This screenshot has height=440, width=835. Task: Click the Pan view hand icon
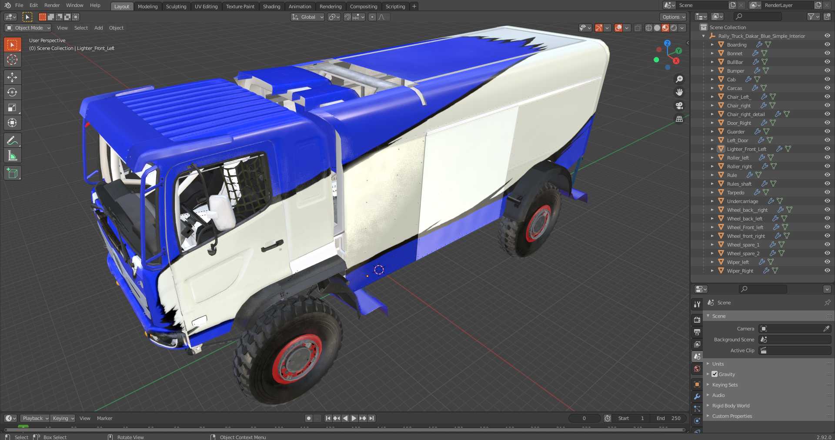679,92
